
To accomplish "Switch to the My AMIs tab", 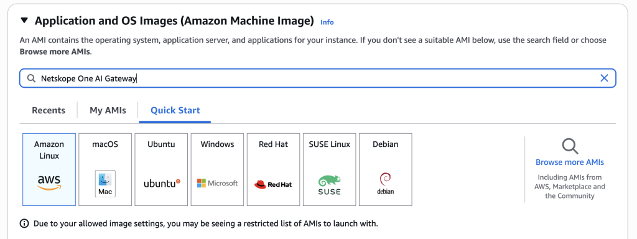I will 108,110.
